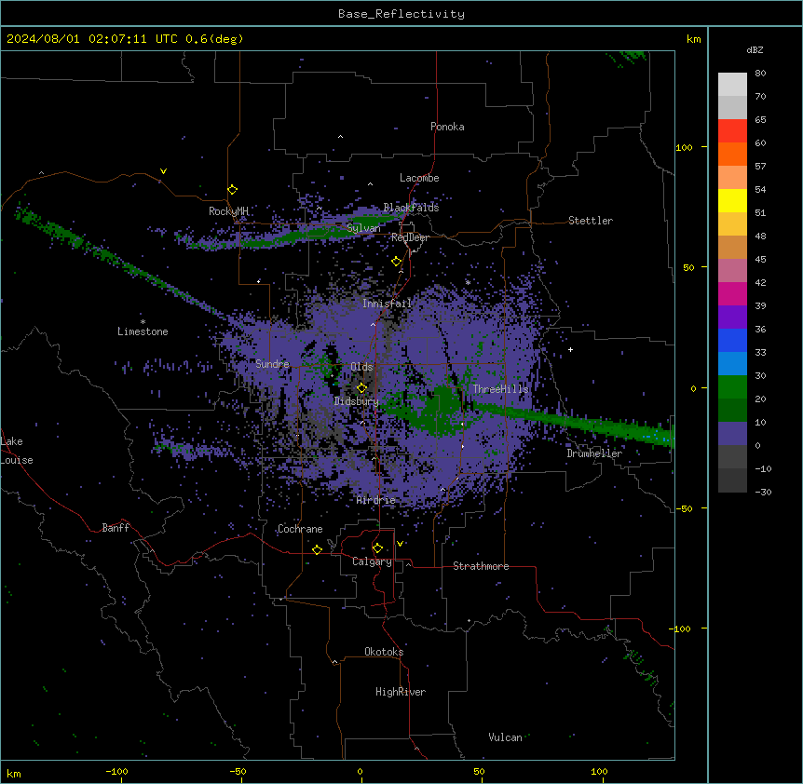Select the -30 value in the dBZ legend
This screenshot has width=803, height=784.
pos(763,493)
